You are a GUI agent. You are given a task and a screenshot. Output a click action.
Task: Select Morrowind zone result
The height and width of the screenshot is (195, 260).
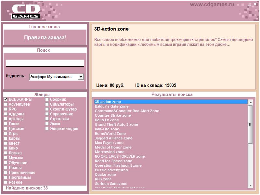pos(171,152)
